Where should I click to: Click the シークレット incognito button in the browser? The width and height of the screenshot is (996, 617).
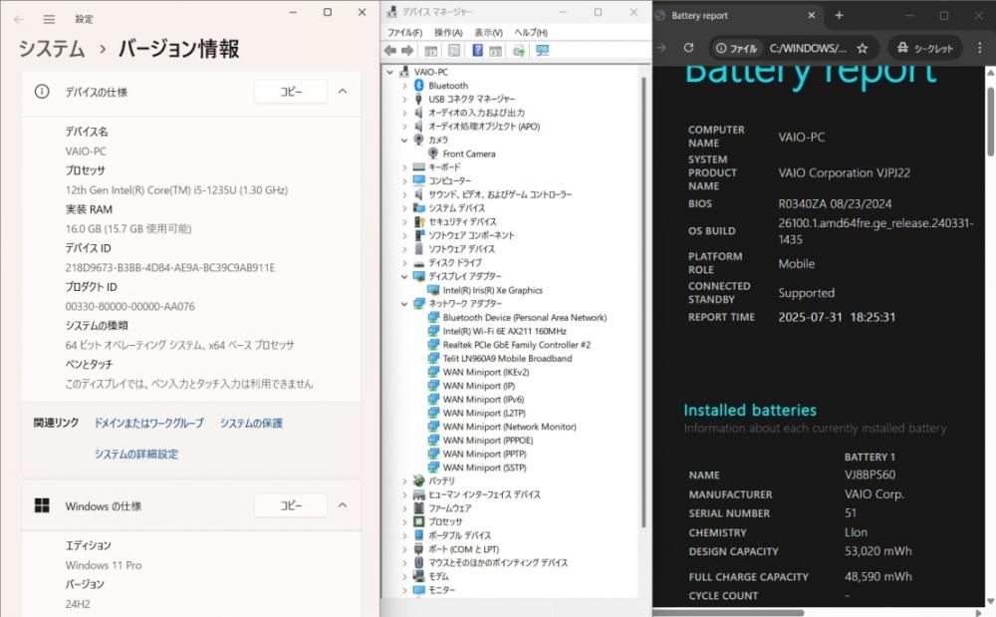point(925,48)
